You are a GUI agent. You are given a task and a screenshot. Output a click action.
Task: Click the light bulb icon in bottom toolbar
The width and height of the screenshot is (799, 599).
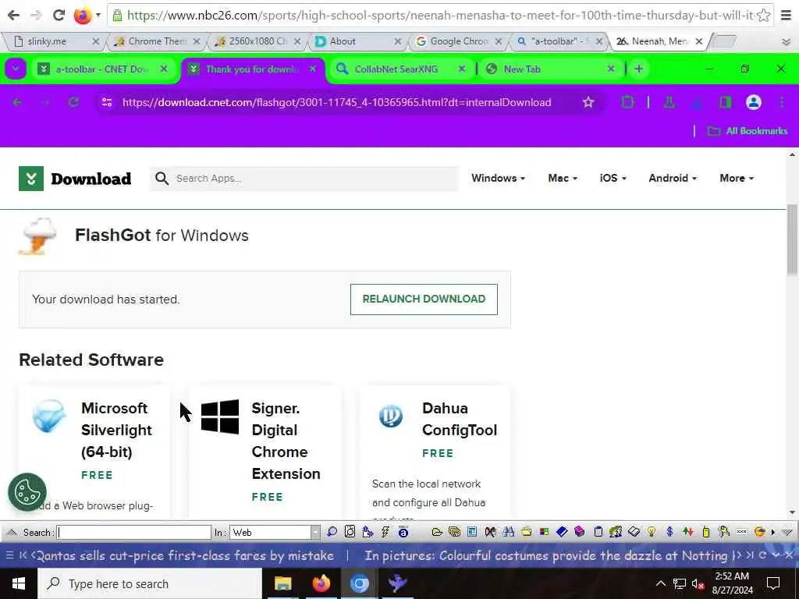click(x=652, y=532)
